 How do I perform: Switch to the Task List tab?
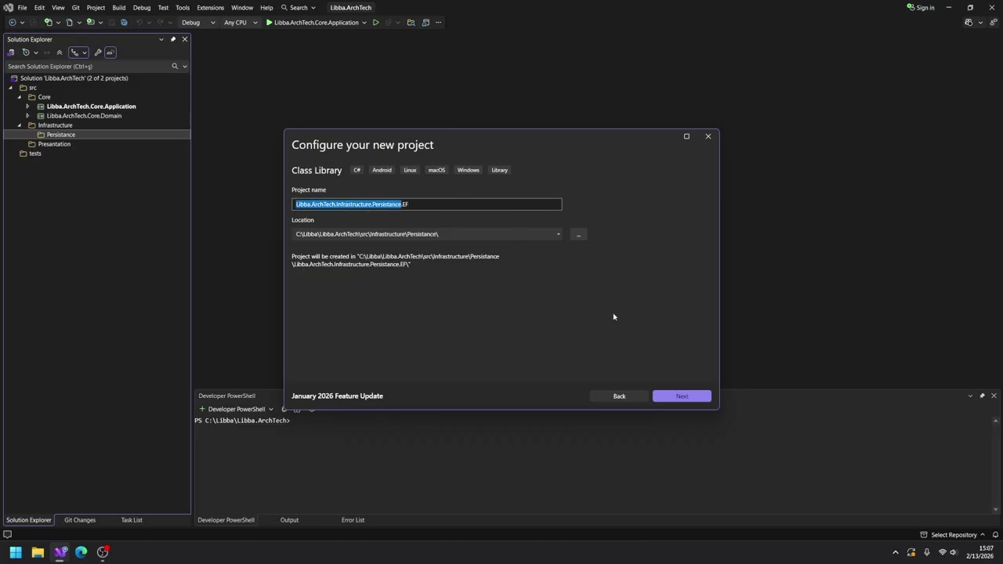[x=132, y=520]
